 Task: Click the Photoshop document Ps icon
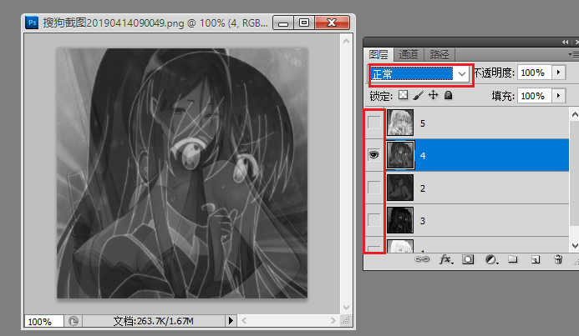point(32,23)
